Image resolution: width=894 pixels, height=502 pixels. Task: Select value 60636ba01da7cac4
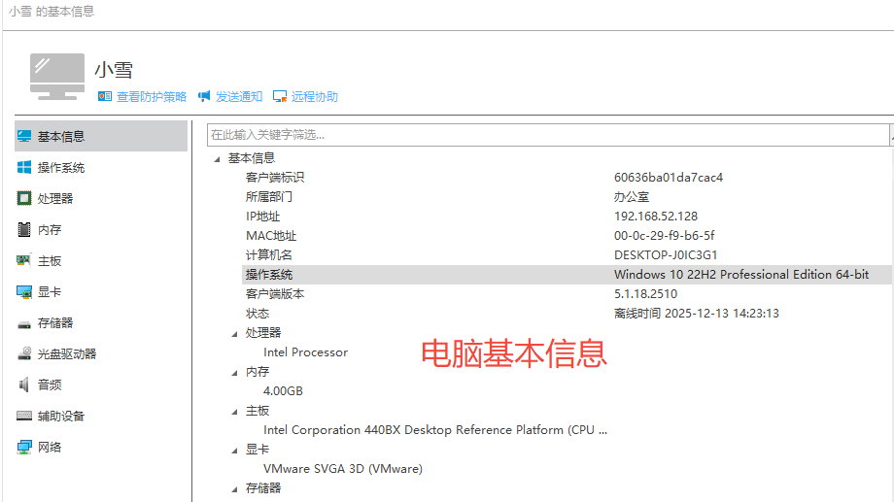click(669, 178)
